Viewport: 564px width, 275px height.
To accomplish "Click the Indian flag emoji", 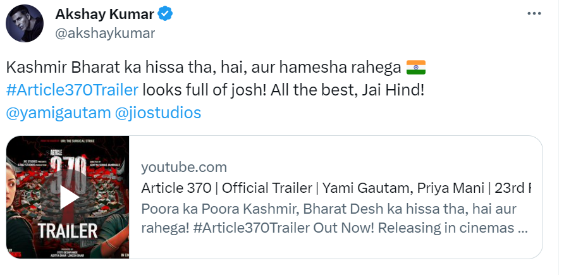I will tap(416, 66).
